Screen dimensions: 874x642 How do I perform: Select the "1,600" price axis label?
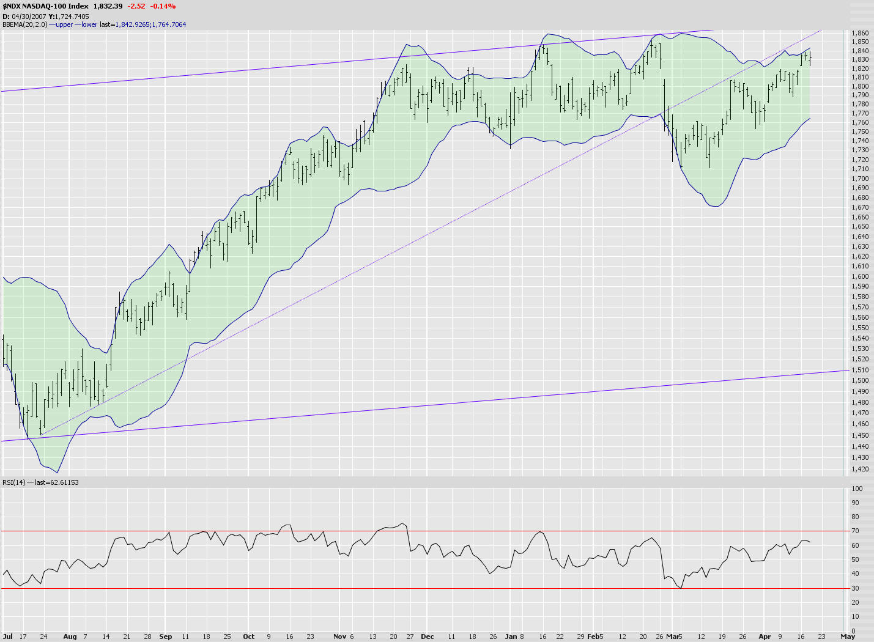coord(860,276)
